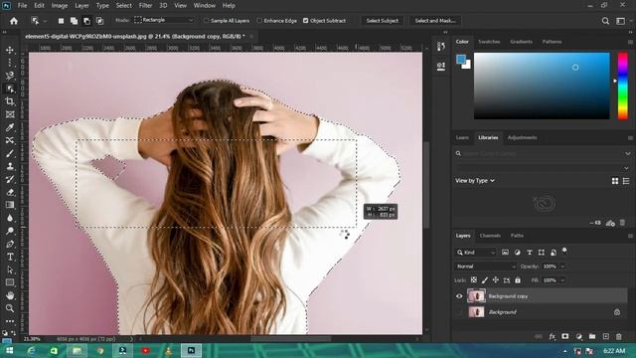636x358 pixels.
Task: Switch to the Swatches tab
Action: tap(489, 42)
